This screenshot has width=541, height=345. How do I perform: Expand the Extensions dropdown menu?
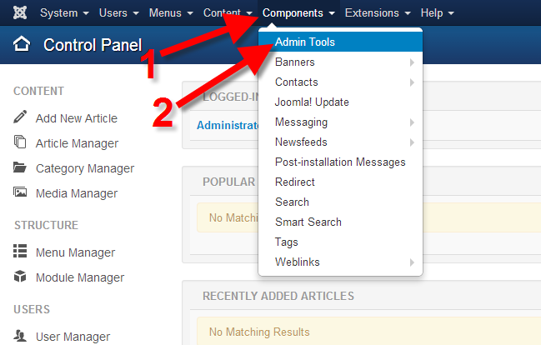378,13
